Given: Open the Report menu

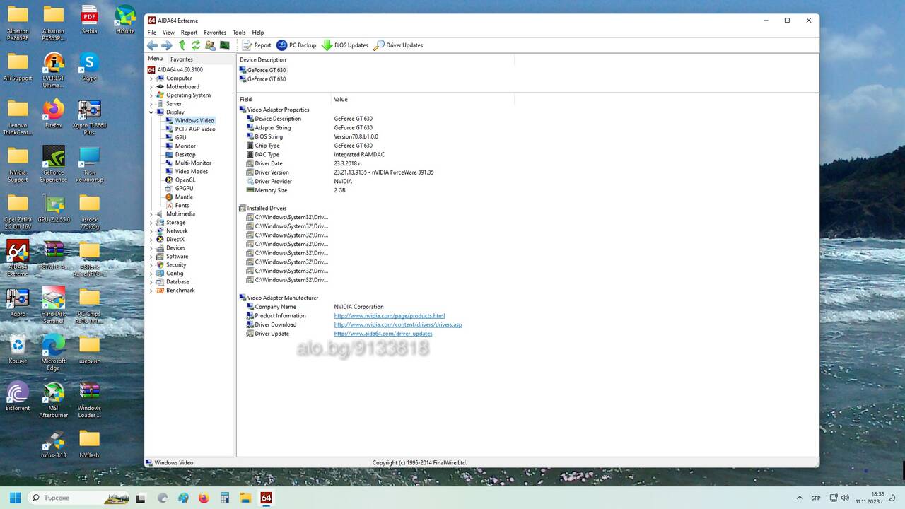Looking at the screenshot, I should pyautogui.click(x=189, y=33).
